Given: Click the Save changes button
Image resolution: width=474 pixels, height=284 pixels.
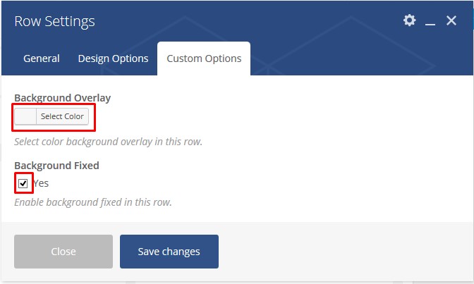Looking at the screenshot, I should (169, 252).
